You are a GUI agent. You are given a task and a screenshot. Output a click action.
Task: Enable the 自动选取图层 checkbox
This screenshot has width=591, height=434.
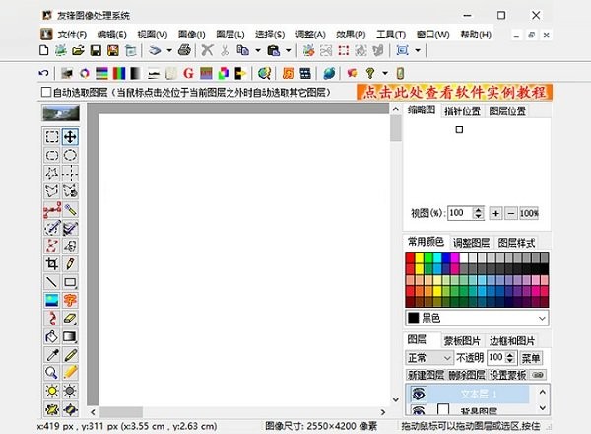(x=46, y=92)
